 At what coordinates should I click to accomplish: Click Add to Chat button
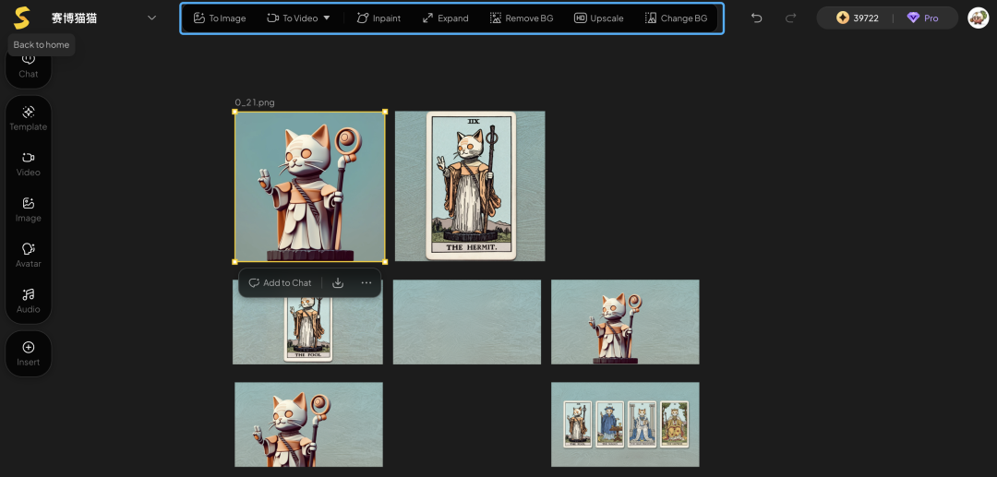pyautogui.click(x=280, y=282)
